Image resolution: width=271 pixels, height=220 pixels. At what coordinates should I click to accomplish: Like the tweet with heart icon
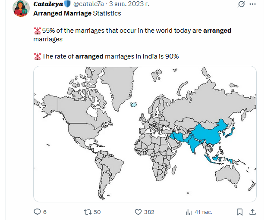[x=139, y=212]
